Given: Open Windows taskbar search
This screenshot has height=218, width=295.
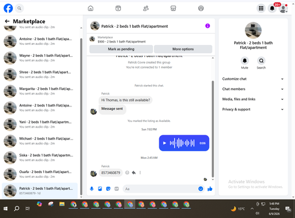Looking at the screenshot, I should pos(17,209).
